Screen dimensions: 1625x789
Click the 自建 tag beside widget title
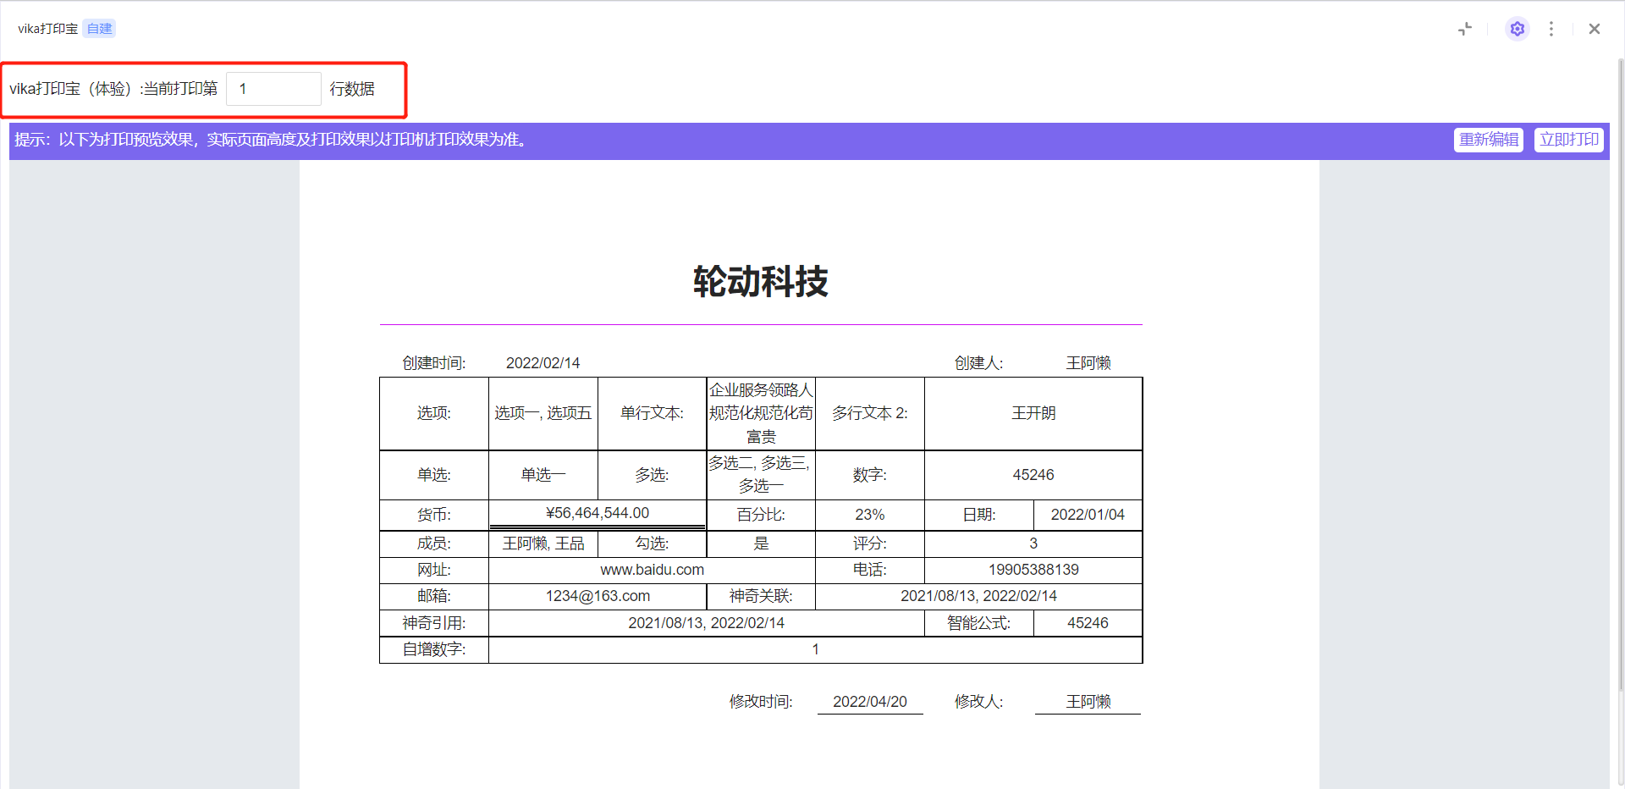click(x=99, y=29)
